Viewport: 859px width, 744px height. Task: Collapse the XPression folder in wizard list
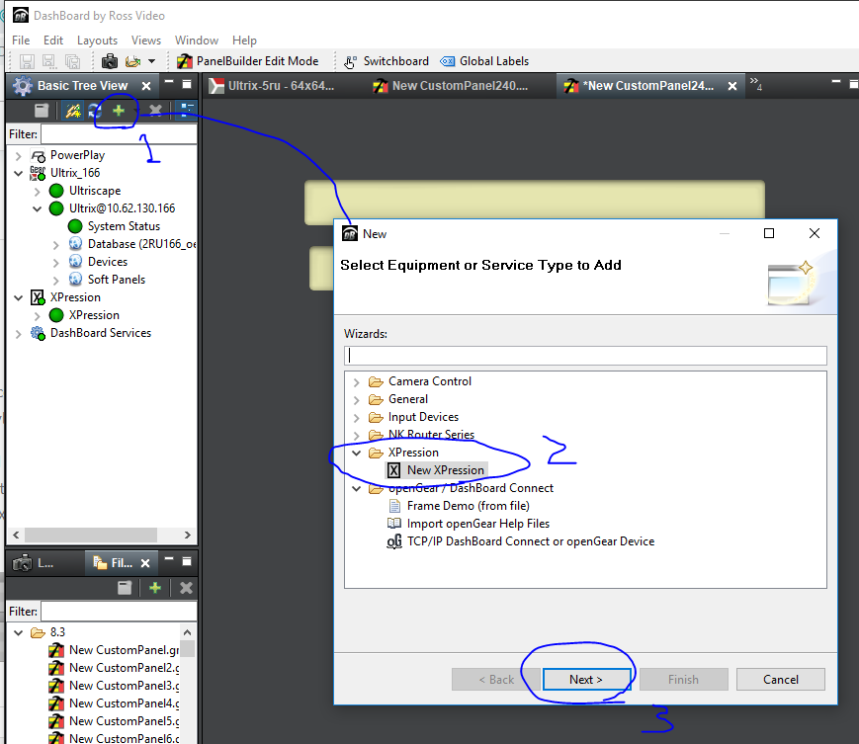[x=357, y=453]
